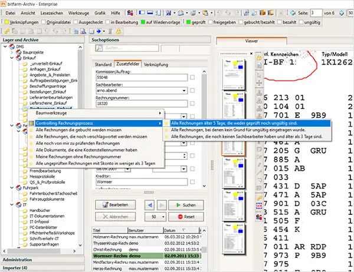Open the Importer (4) panel
354x272 pixels.
pos(43,268)
